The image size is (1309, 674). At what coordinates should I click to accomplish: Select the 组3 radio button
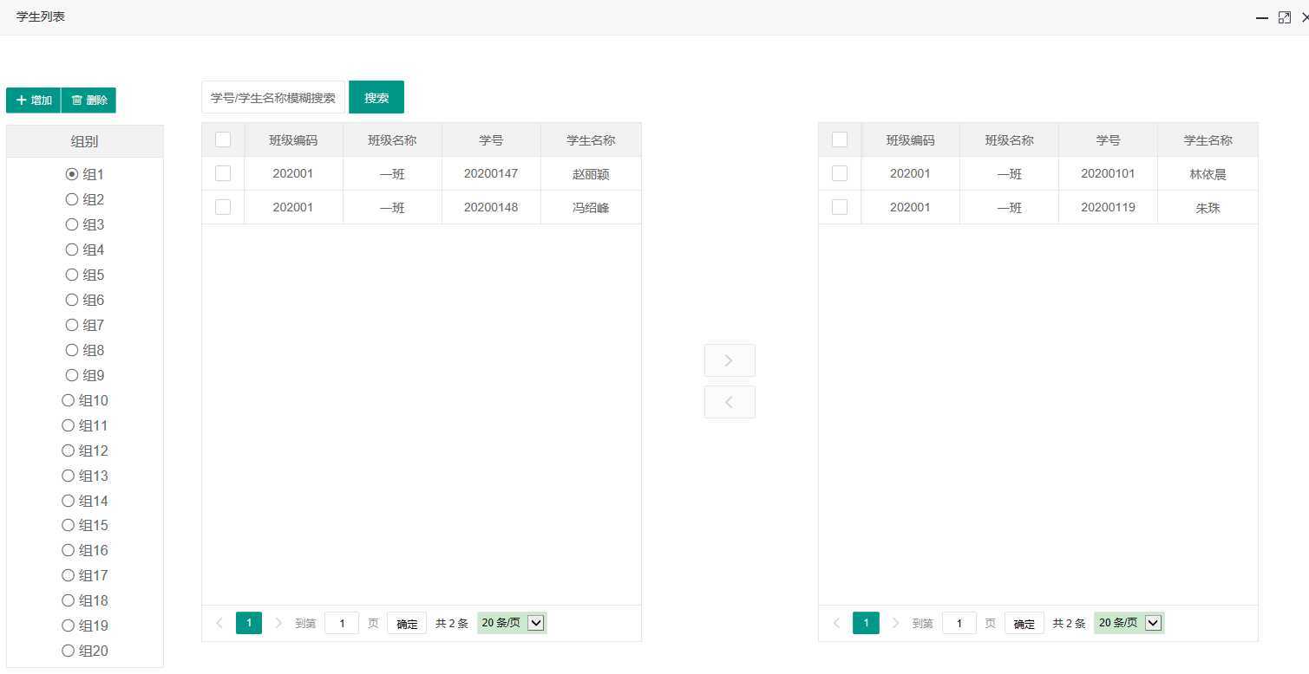[72, 224]
